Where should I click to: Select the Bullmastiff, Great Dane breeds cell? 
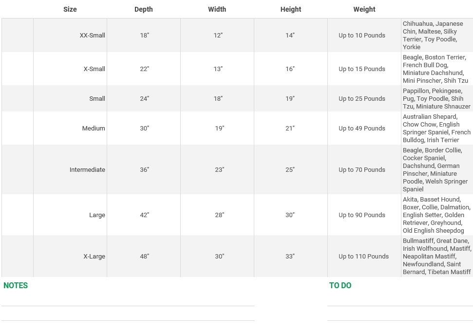(436, 257)
